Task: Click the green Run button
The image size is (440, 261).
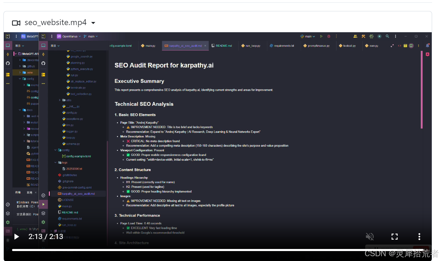Action: [x=321, y=36]
